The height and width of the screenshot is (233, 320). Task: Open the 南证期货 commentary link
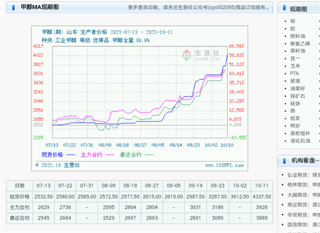[x=303, y=205]
